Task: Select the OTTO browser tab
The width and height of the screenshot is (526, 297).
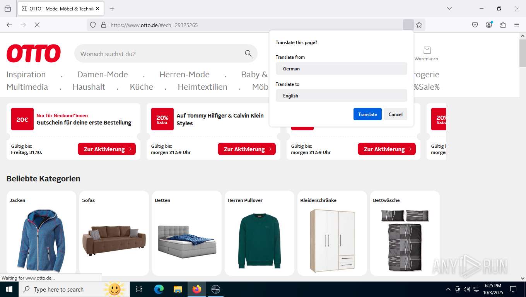Action: [x=60, y=9]
